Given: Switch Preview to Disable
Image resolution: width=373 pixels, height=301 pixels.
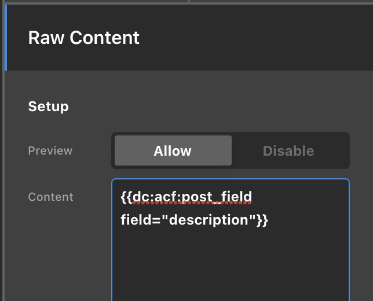Looking at the screenshot, I should pos(288,151).
